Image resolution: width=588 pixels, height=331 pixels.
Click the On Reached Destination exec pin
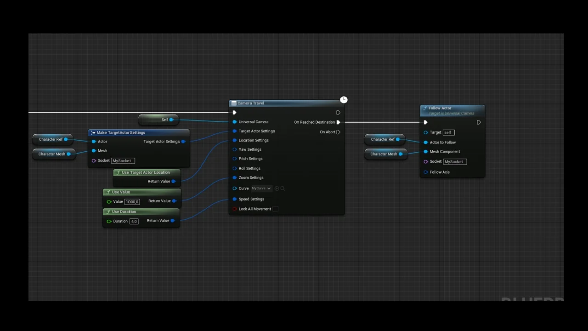[x=338, y=122]
